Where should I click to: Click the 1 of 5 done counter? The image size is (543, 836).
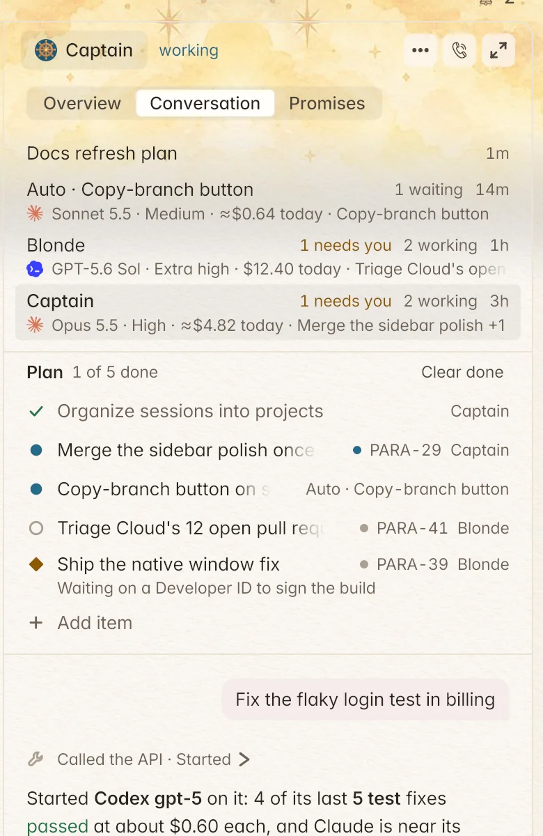click(115, 372)
